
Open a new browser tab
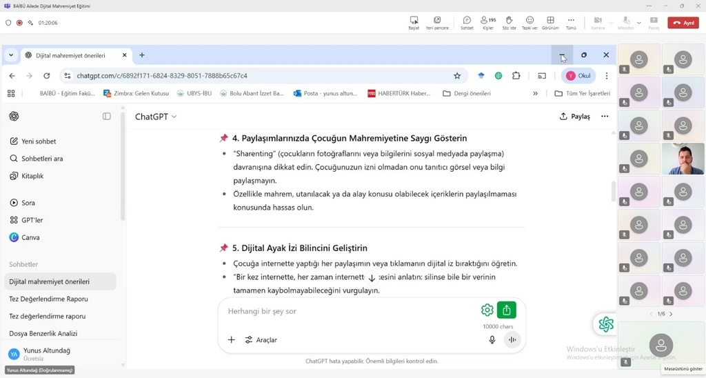coord(142,55)
